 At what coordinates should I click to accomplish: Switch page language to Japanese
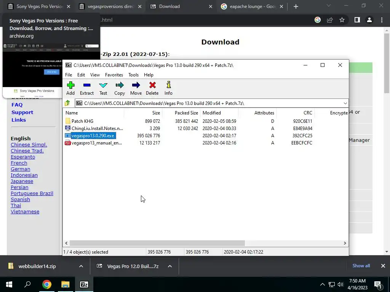[x=22, y=181]
